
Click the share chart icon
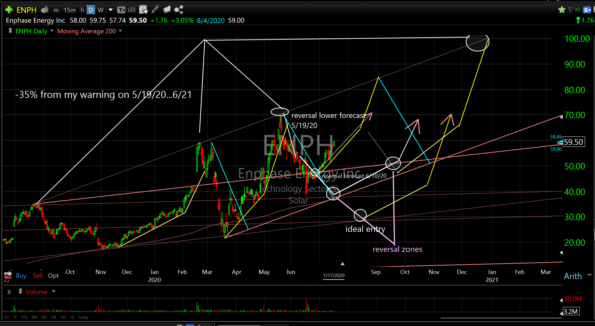[179, 10]
